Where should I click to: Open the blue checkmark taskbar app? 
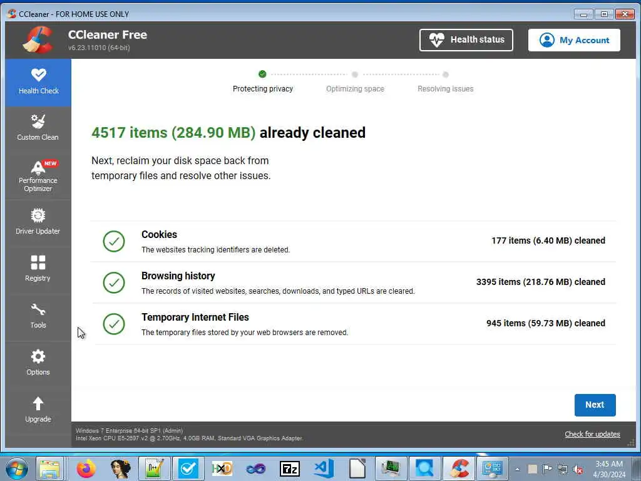point(188,468)
